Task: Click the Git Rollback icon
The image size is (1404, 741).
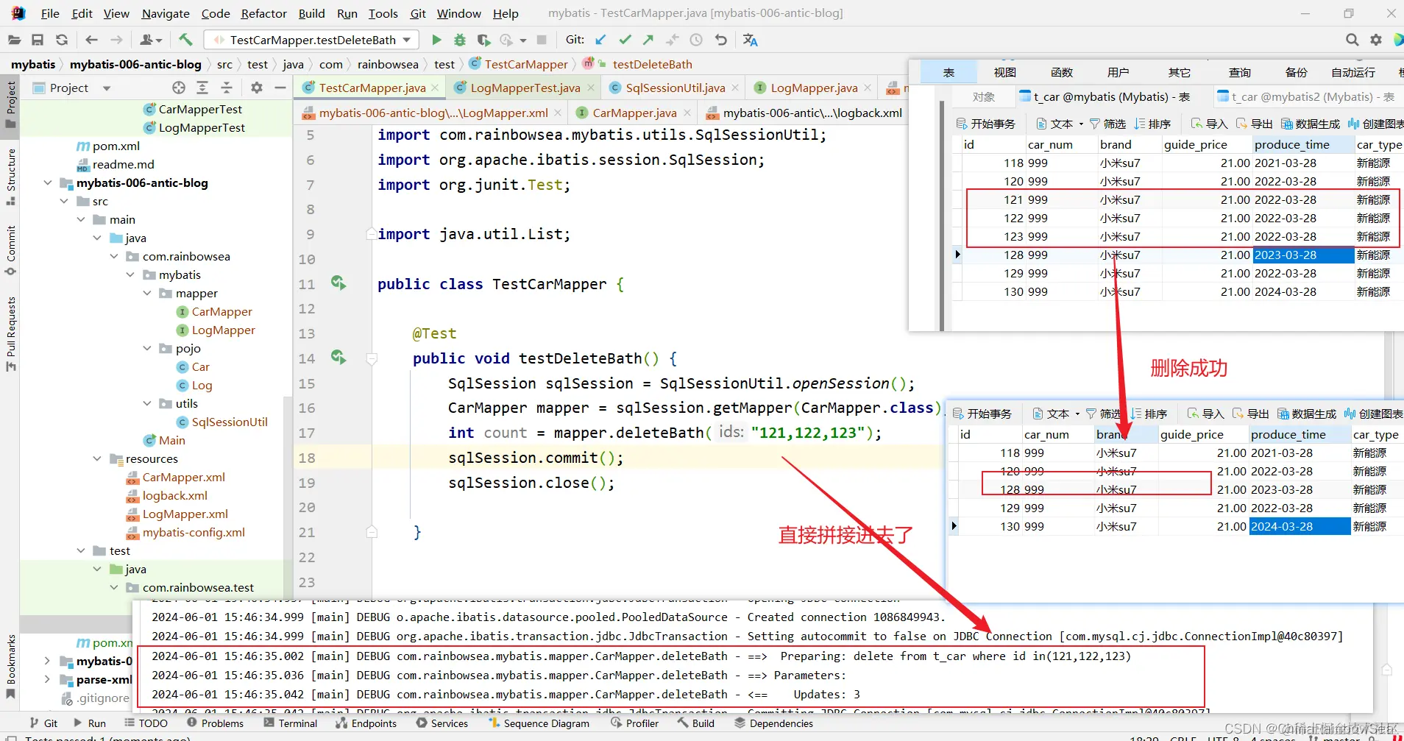Action: [x=720, y=40]
